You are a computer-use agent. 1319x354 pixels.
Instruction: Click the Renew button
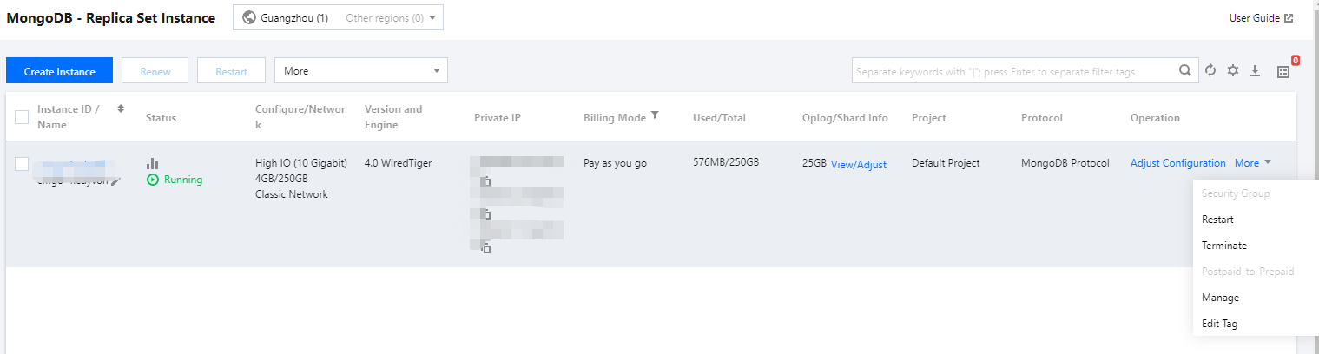[155, 71]
